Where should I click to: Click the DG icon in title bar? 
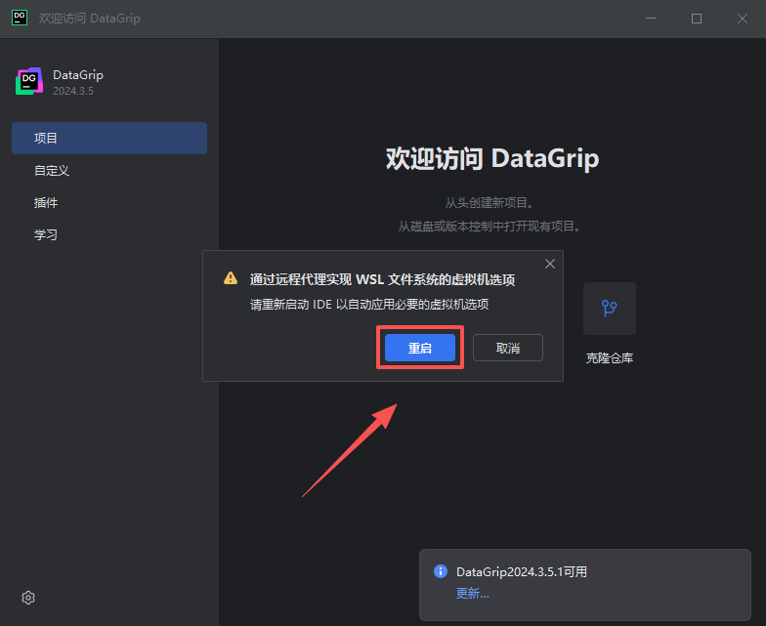click(20, 18)
